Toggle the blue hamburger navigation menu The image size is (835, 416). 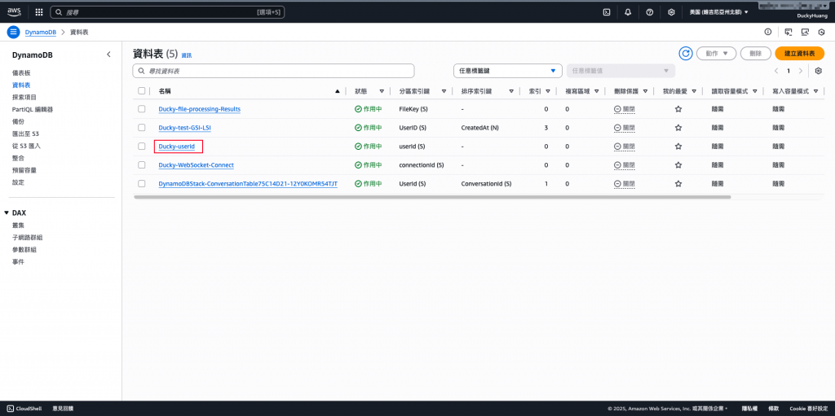[13, 32]
